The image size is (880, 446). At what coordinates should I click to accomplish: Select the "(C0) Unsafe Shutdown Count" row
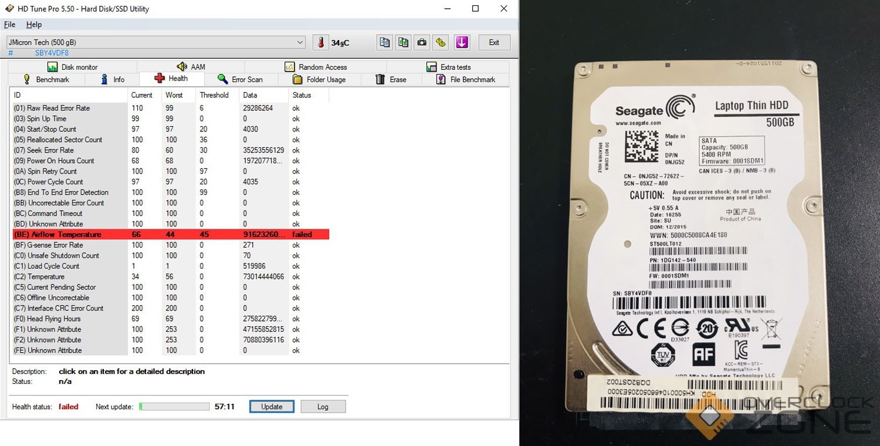[x=170, y=256]
